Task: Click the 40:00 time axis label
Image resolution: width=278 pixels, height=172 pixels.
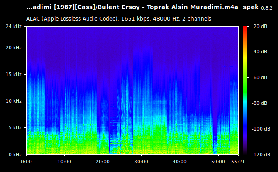Action: tap(180, 162)
